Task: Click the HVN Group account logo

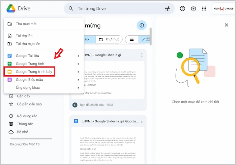Action: pyautogui.click(x=224, y=9)
